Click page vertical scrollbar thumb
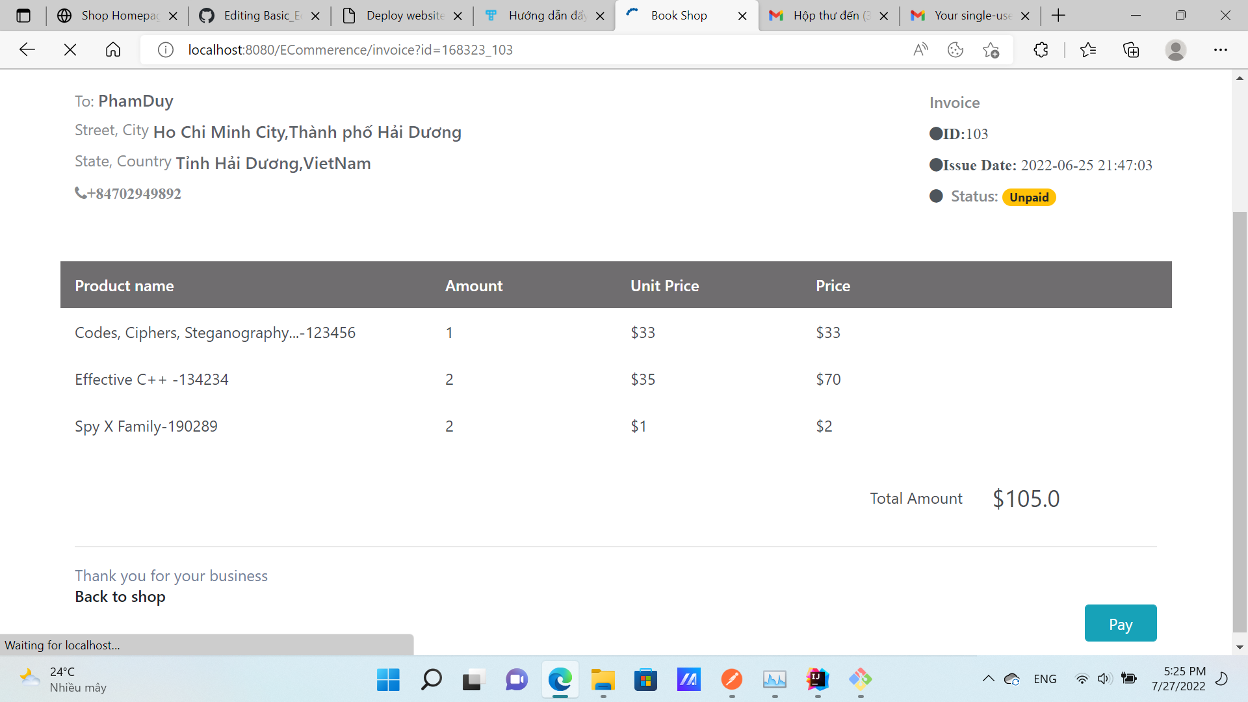This screenshot has width=1248, height=702. point(1240,421)
